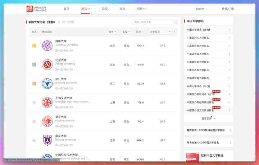Click Shanghai Jiao Tong University logo
This screenshot has height=165, width=259.
[47, 102]
